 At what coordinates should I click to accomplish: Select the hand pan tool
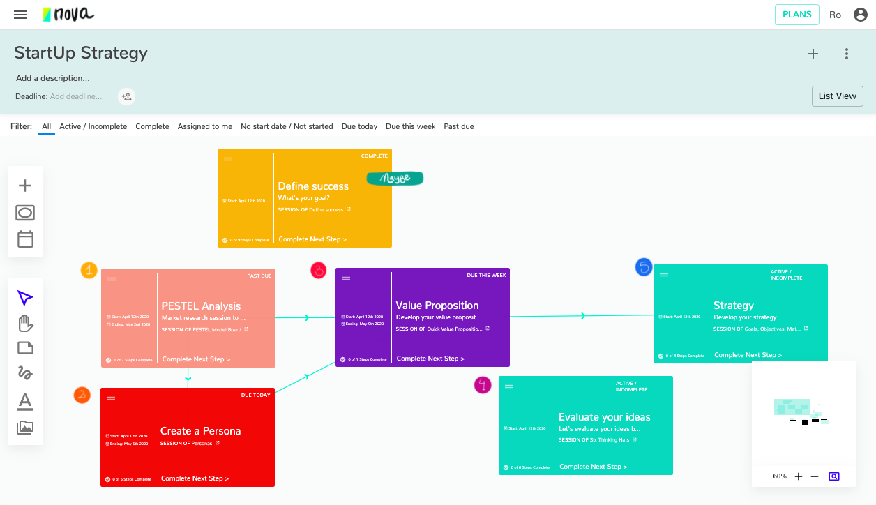pos(25,323)
